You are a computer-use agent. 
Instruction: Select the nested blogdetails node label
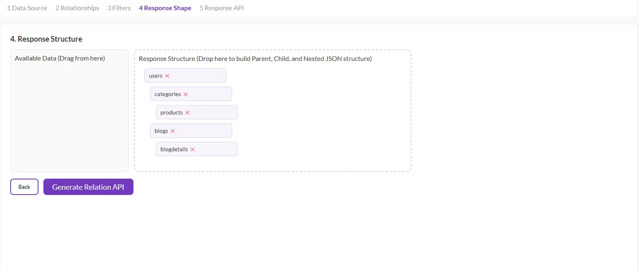coord(174,150)
